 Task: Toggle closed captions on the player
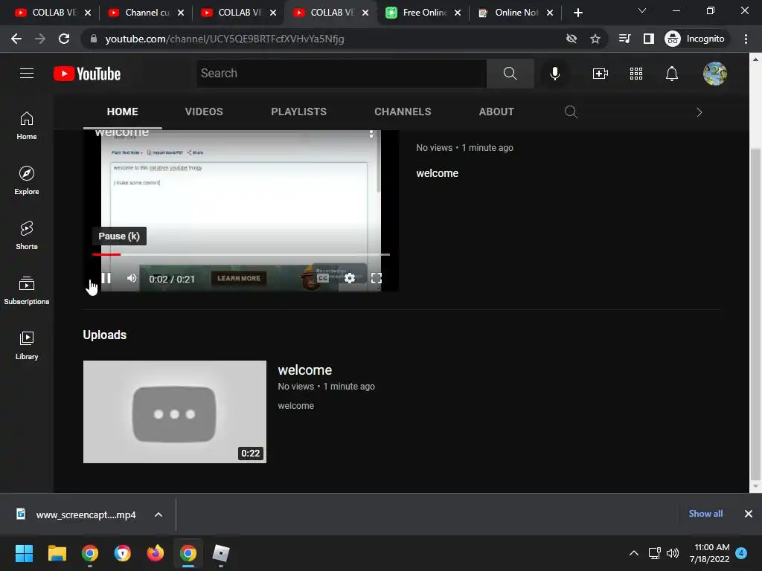[323, 278]
